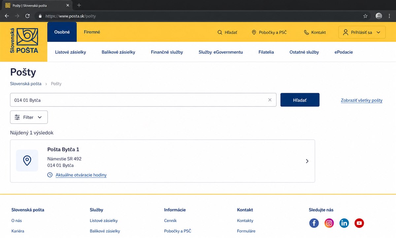Image resolution: width=396 pixels, height=238 pixels.
Task: Click the Pošta Bytča 1 title
Action: (x=63, y=149)
